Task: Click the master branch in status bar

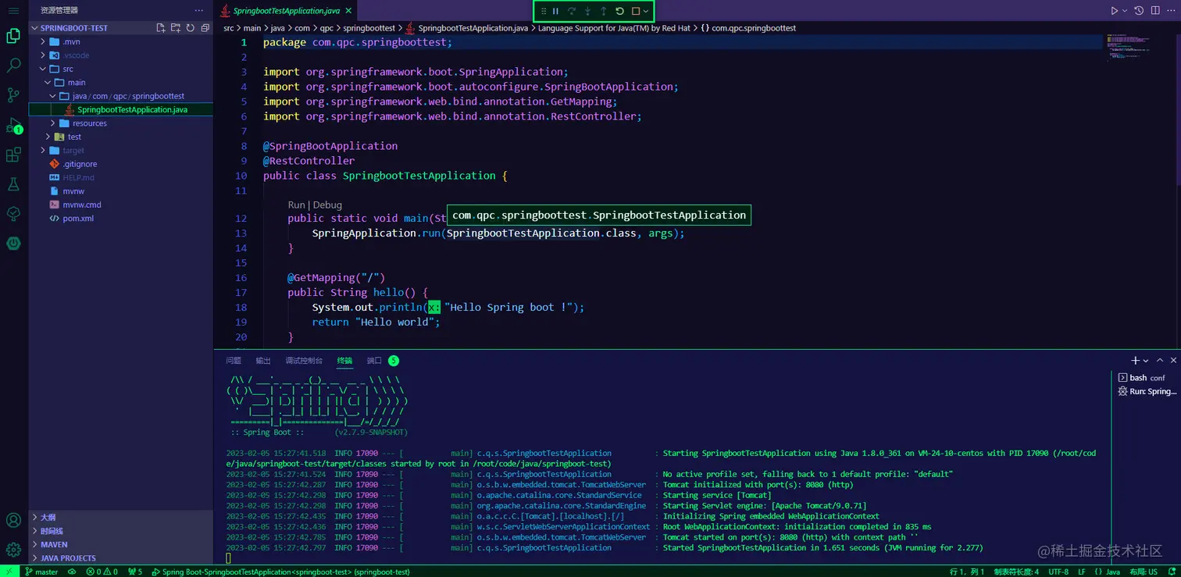Action: tap(41, 572)
